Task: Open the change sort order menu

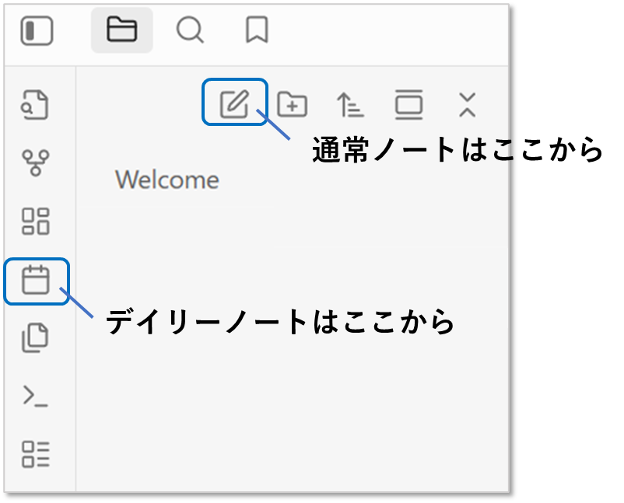Action: click(x=350, y=103)
